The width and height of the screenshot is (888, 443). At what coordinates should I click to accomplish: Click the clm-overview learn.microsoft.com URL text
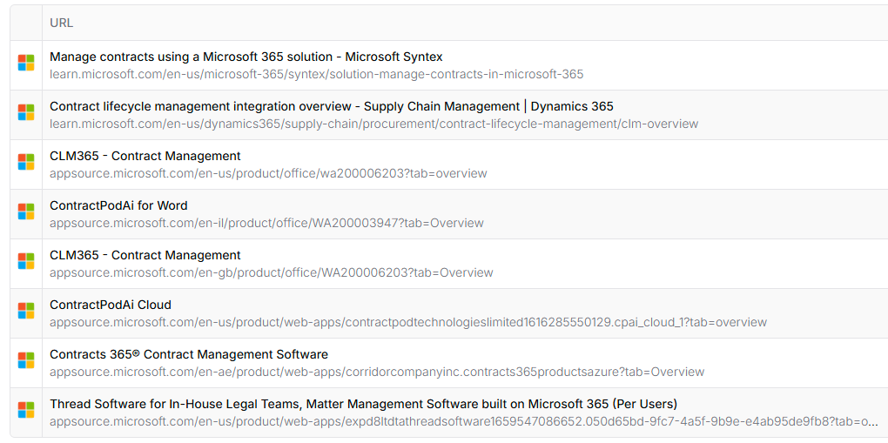point(373,124)
